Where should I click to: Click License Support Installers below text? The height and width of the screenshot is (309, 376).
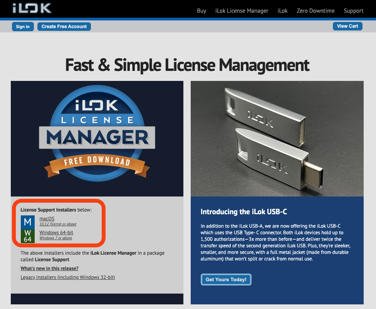[56, 210]
